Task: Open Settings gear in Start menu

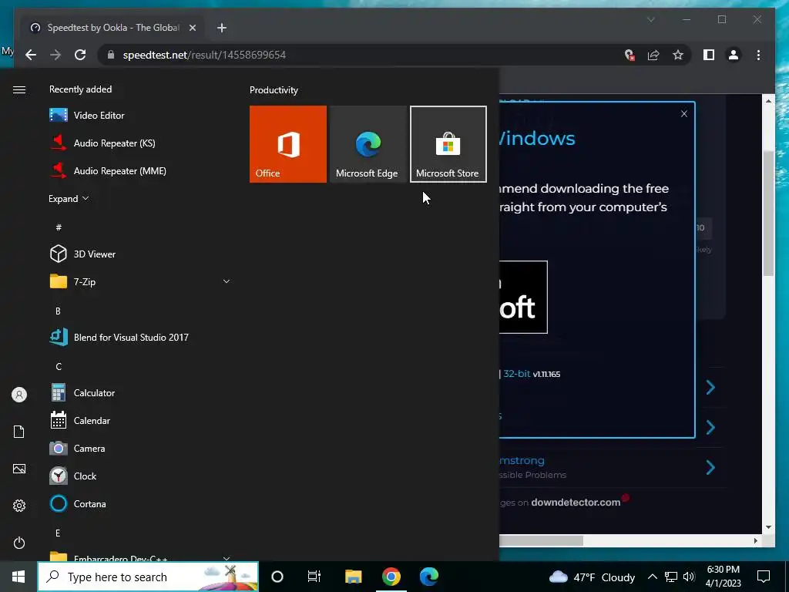Action: coord(19,506)
